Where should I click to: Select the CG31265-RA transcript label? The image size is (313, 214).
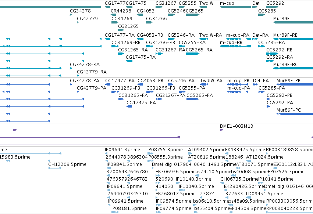coord(133,50)
